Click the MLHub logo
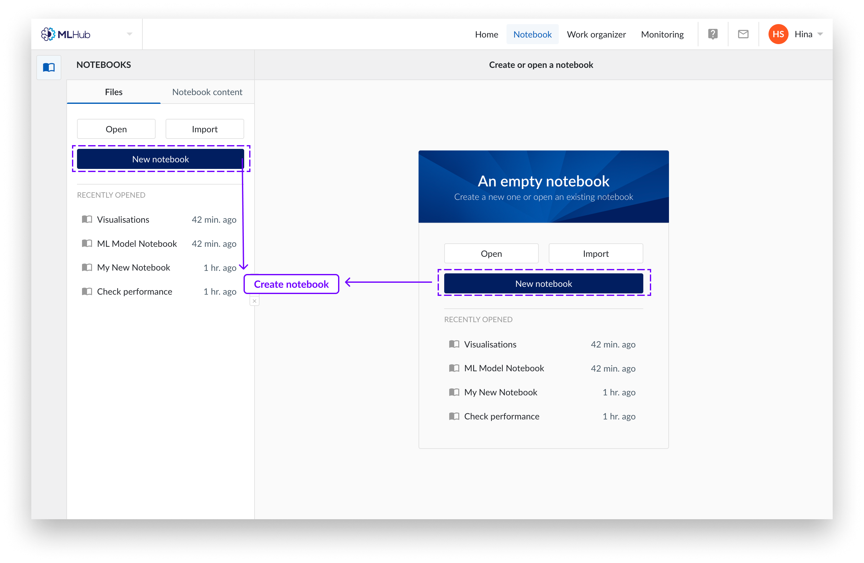864x563 pixels. coord(66,34)
